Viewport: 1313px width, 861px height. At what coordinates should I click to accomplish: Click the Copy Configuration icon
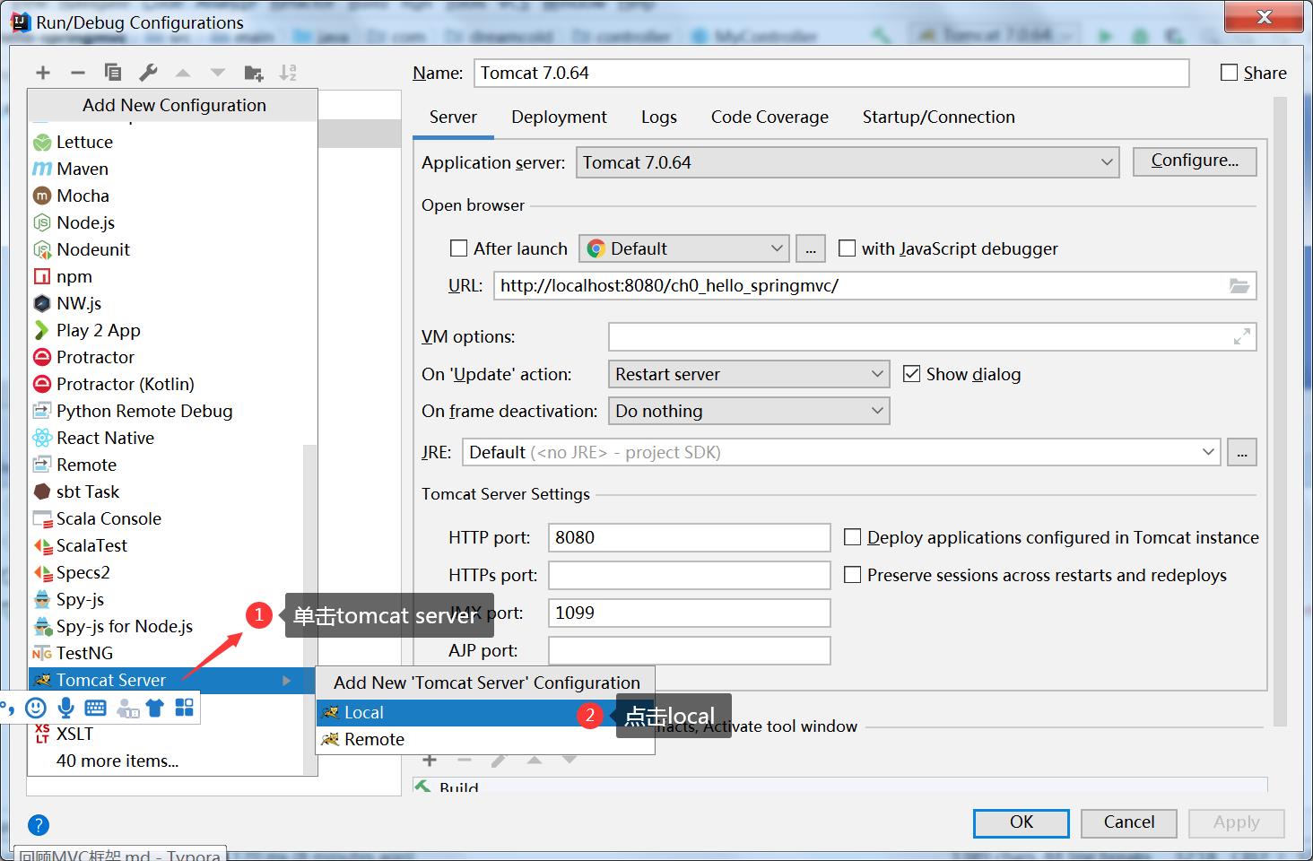(x=113, y=73)
